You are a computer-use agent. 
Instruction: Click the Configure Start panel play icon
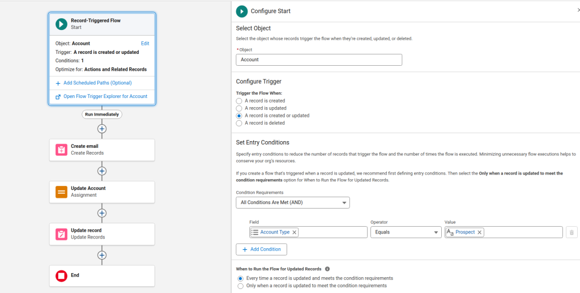(x=242, y=11)
